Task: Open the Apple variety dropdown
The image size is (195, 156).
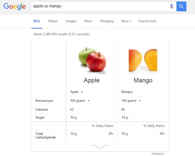Action: pos(76,92)
